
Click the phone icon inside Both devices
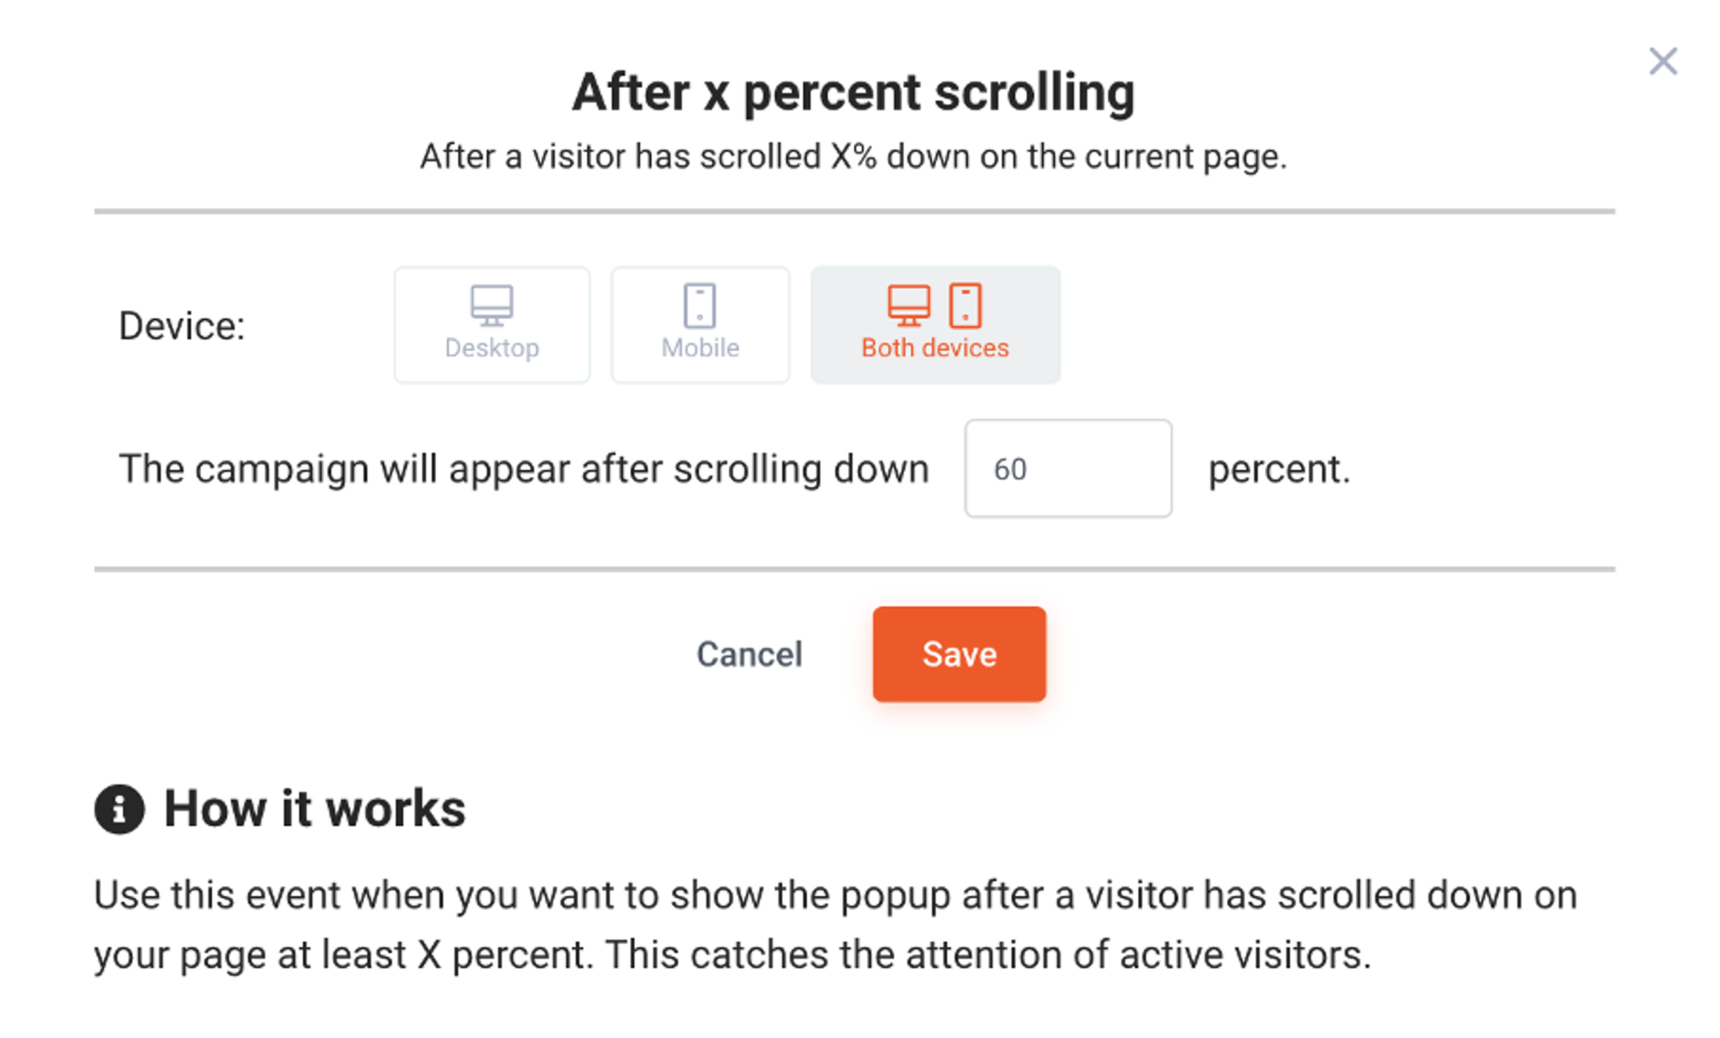(x=965, y=305)
